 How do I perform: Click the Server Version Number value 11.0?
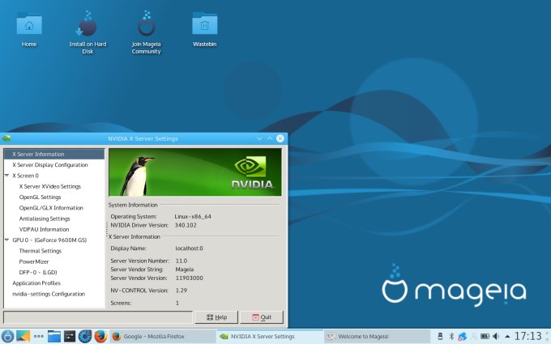pos(182,261)
